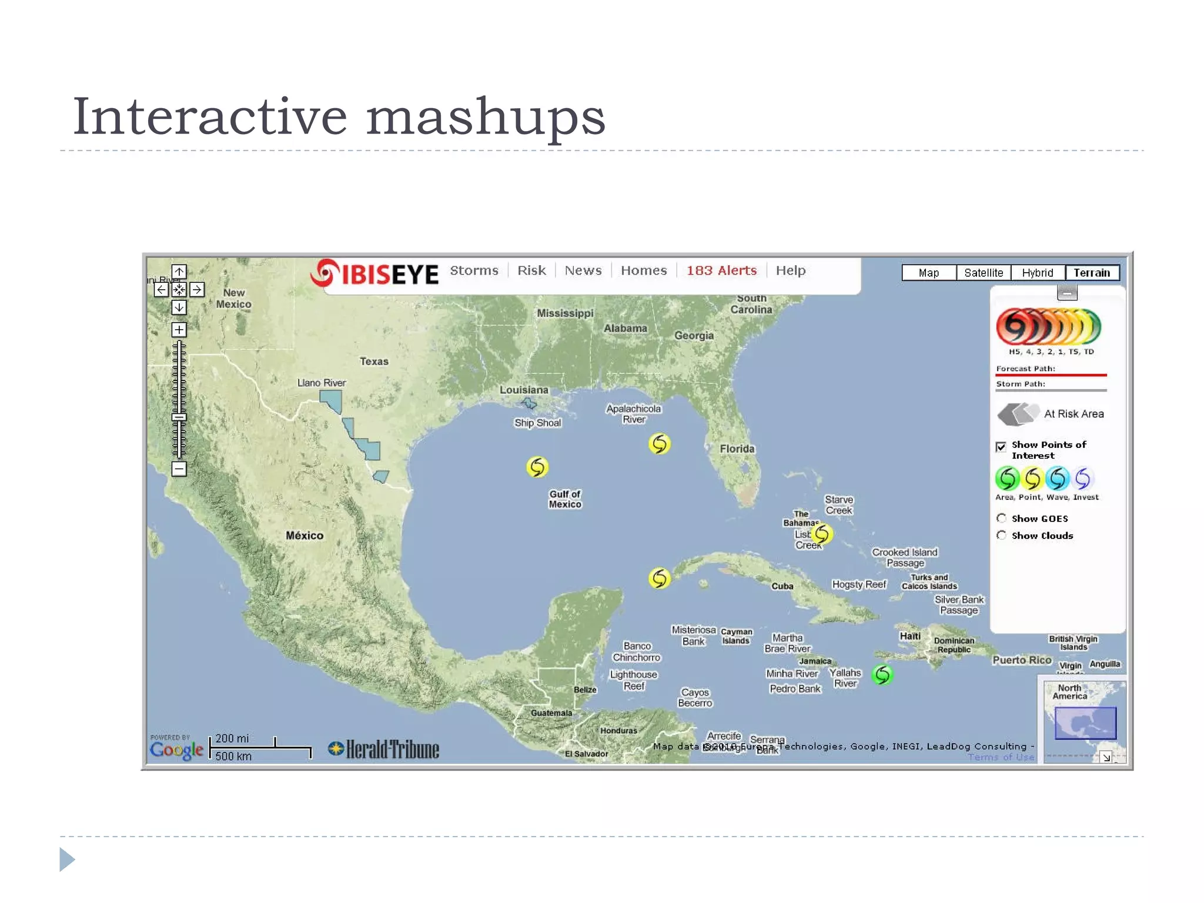This screenshot has height=903, width=1204.
Task: Collapse the legend panel with minus button
Action: [x=1067, y=292]
